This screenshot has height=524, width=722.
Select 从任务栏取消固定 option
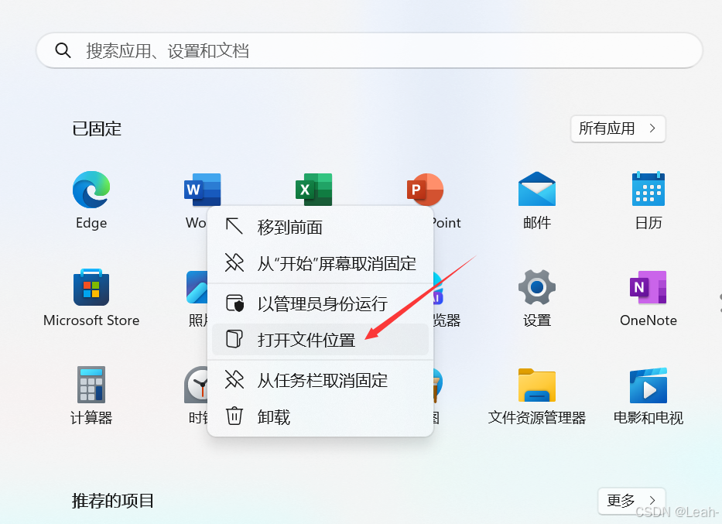320,380
